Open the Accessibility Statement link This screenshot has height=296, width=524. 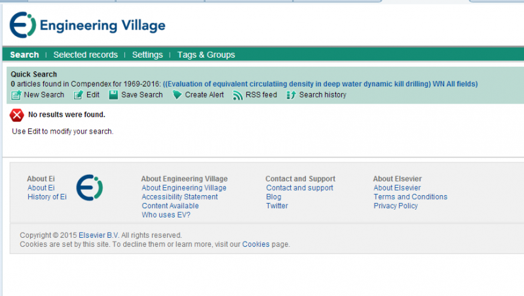(179, 196)
